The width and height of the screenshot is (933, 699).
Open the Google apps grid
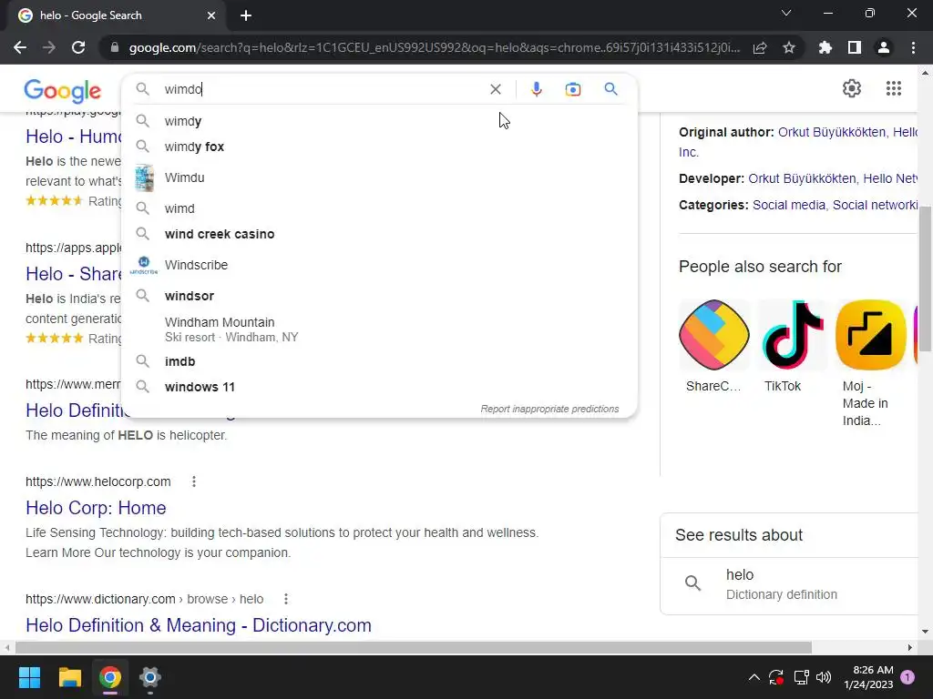pos(893,88)
